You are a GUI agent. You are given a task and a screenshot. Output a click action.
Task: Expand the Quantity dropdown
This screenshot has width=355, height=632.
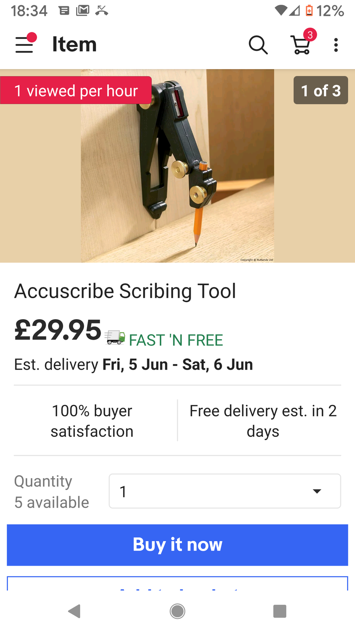(224, 491)
